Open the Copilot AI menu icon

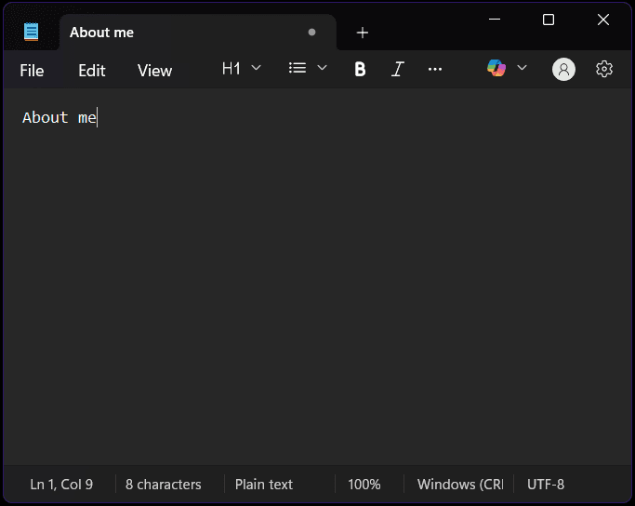pyautogui.click(x=496, y=68)
